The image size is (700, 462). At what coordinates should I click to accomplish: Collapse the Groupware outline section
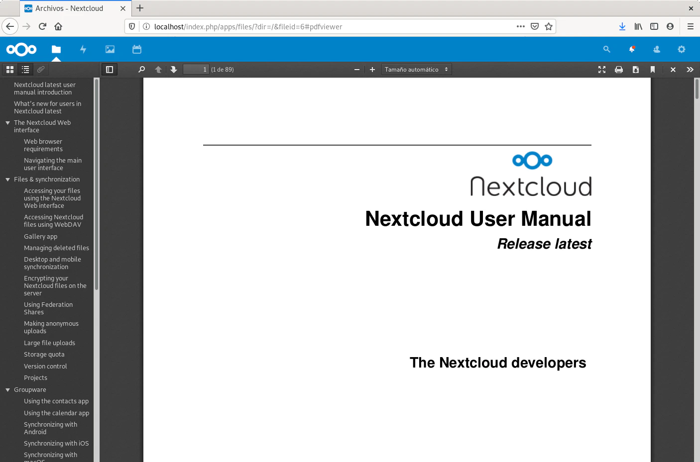(7, 390)
